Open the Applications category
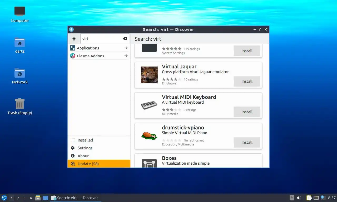The height and width of the screenshot is (202, 337). pos(99,48)
